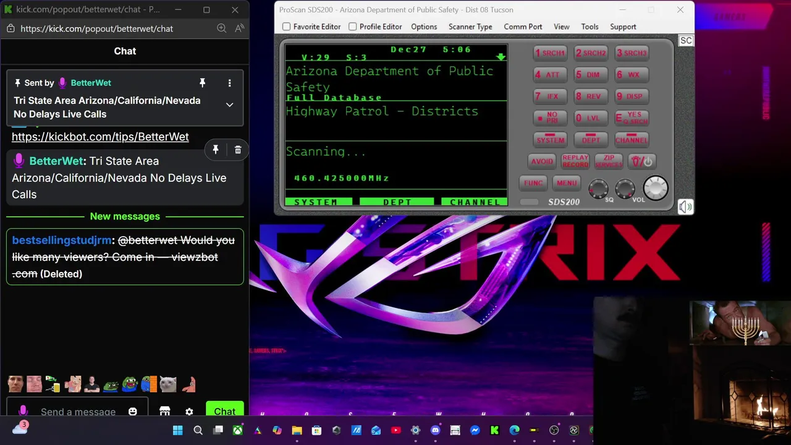Screen dimensions: 791x445
Task: Click the NO PRI key
Action: [x=549, y=117]
